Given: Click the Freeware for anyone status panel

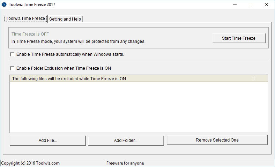Looking at the screenshot, I should coord(188,163).
